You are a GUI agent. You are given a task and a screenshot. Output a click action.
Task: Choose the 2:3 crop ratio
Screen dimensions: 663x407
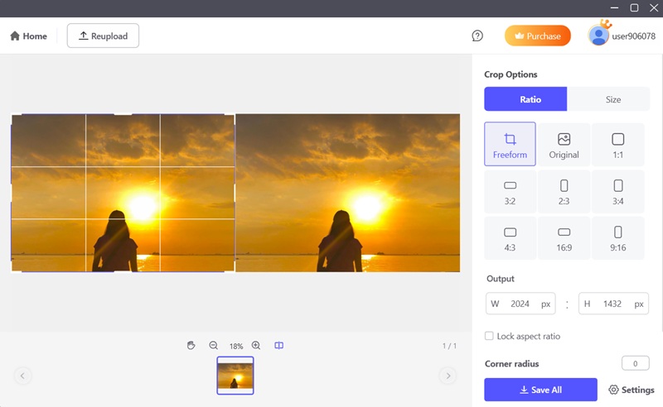pos(564,192)
